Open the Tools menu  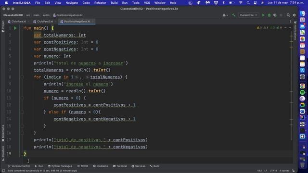point(136,3)
